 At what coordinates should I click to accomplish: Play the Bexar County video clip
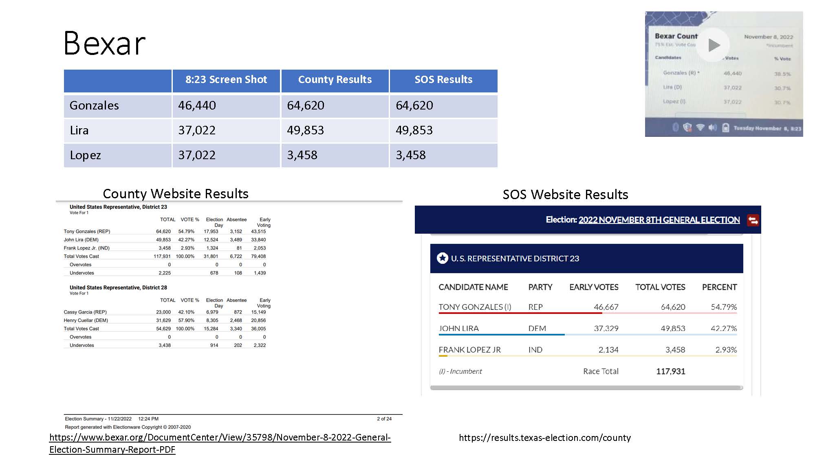pos(713,45)
